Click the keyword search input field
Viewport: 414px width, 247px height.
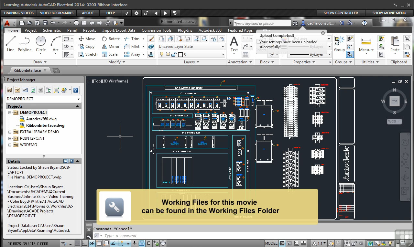[262, 23]
